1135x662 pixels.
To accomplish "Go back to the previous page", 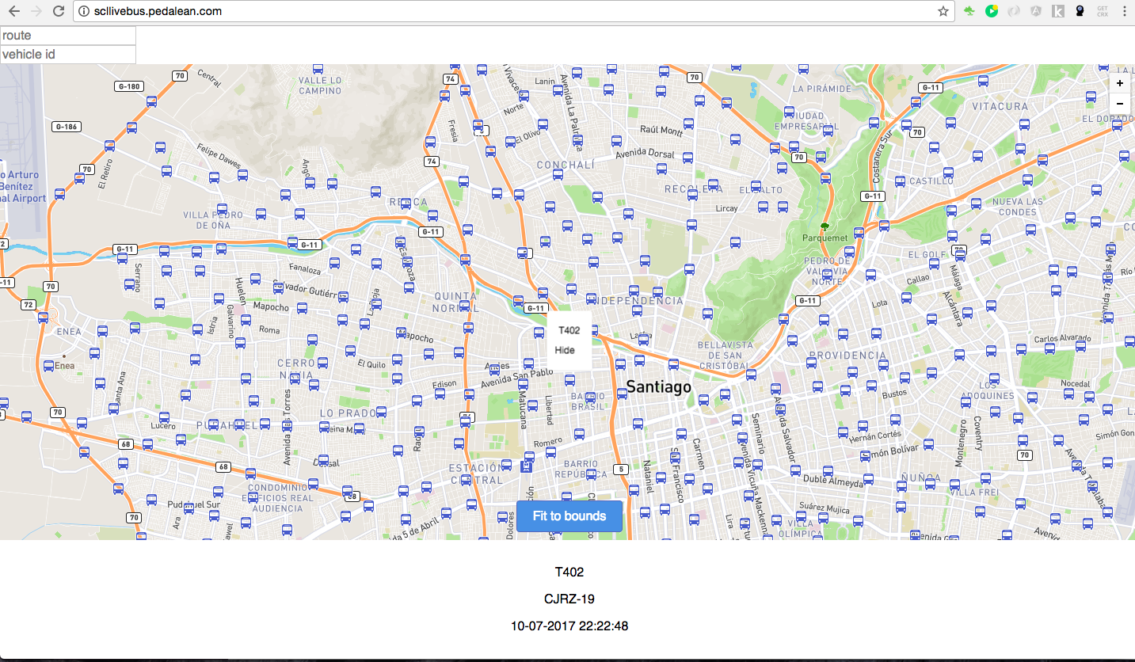I will pos(13,11).
